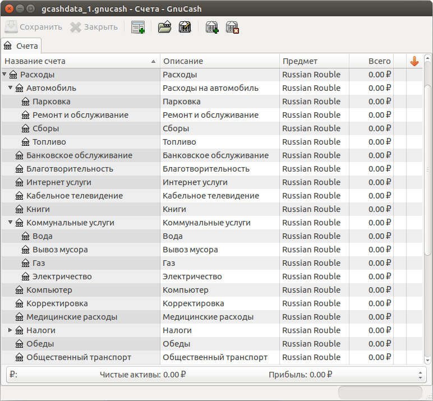Select the Банковское обслуживание account
This screenshot has height=401, width=433.
79,155
